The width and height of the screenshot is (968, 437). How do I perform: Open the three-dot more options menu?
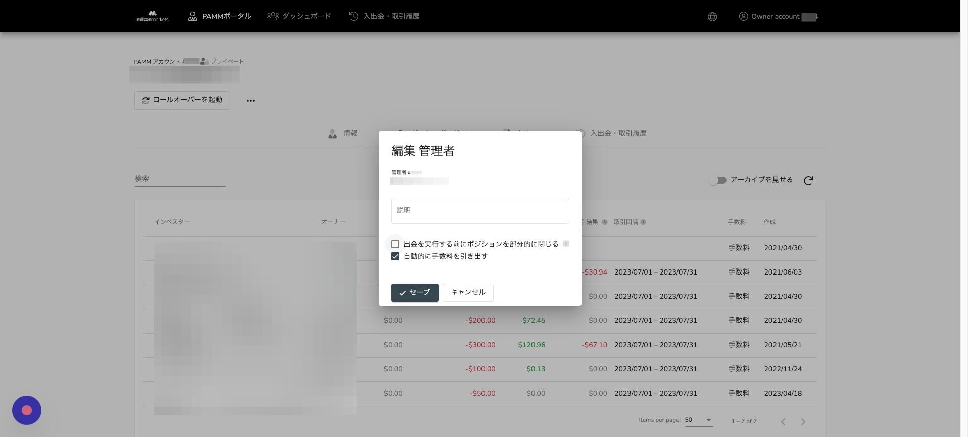coord(251,101)
